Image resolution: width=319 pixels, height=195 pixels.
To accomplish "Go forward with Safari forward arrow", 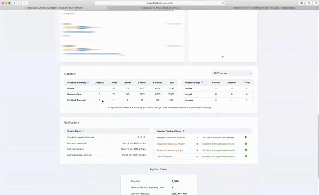I will pos(18,3).
